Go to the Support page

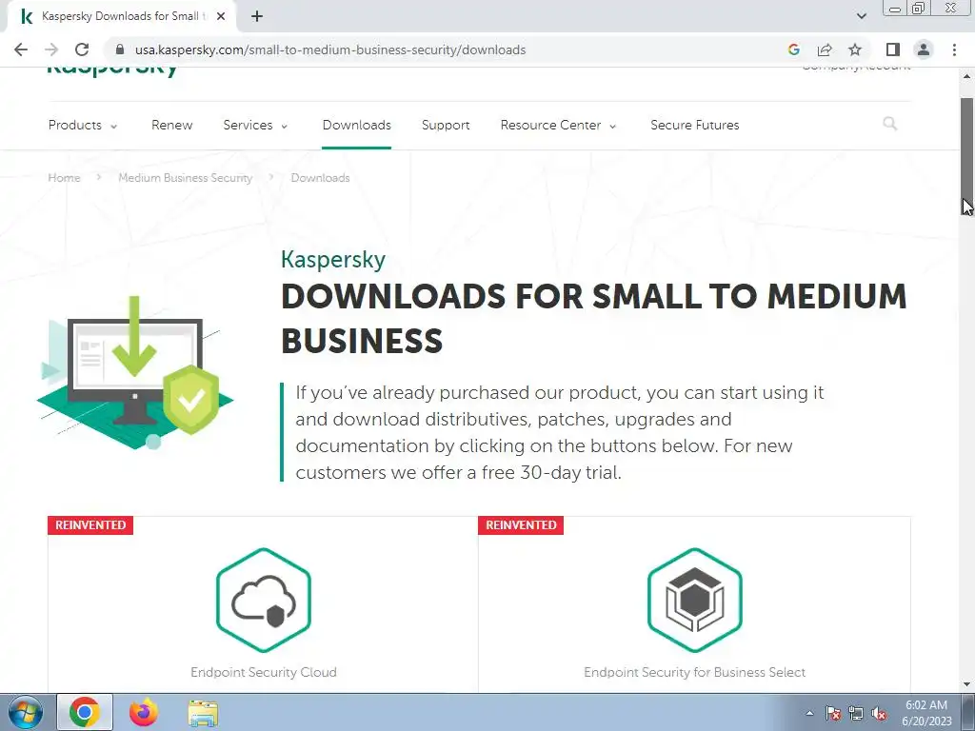coord(446,125)
